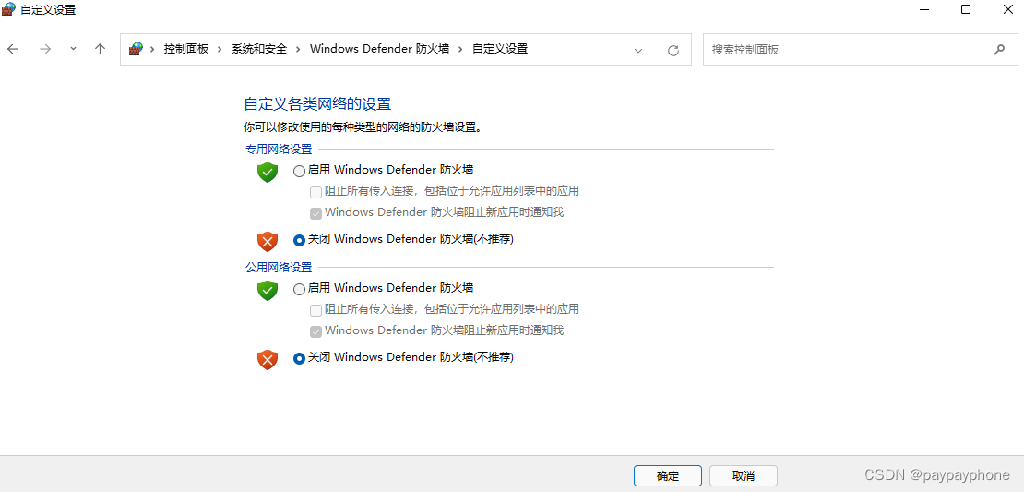Click the 自定义各类网络的设置 heading
This screenshot has height=492, width=1024.
pos(317,104)
